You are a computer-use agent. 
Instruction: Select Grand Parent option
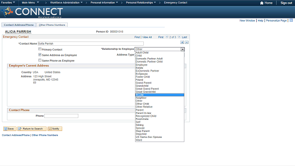click(x=159, y=83)
